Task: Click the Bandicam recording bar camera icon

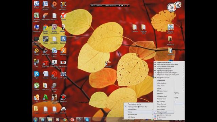Action: [122, 5]
